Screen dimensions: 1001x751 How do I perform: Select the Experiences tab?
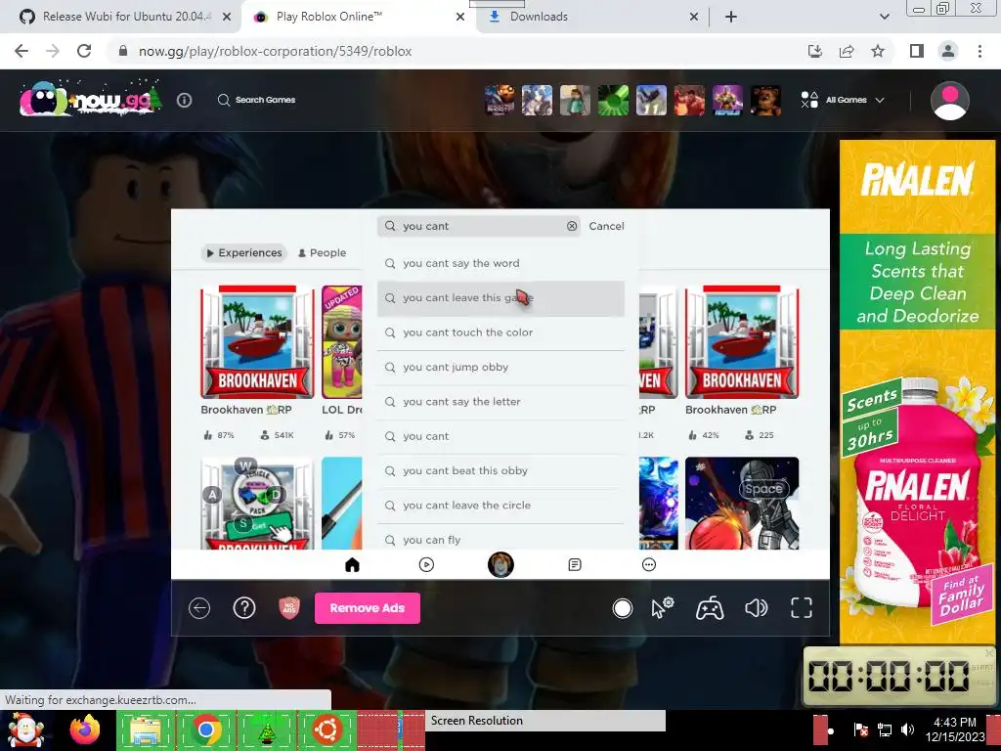(x=243, y=253)
